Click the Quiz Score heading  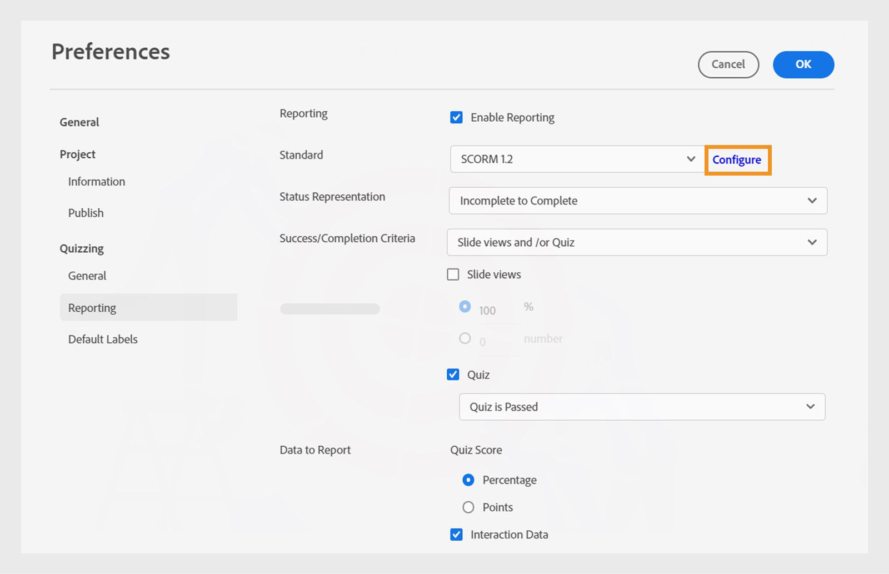click(476, 450)
